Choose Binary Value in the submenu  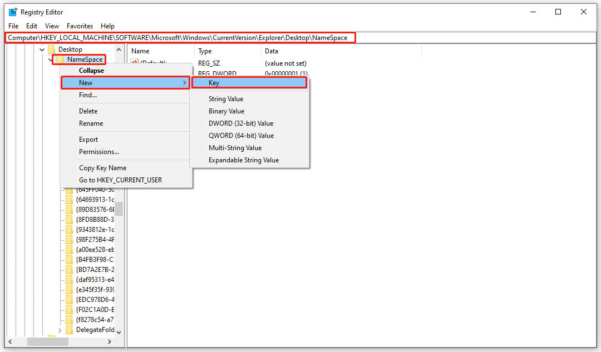(x=249, y=111)
